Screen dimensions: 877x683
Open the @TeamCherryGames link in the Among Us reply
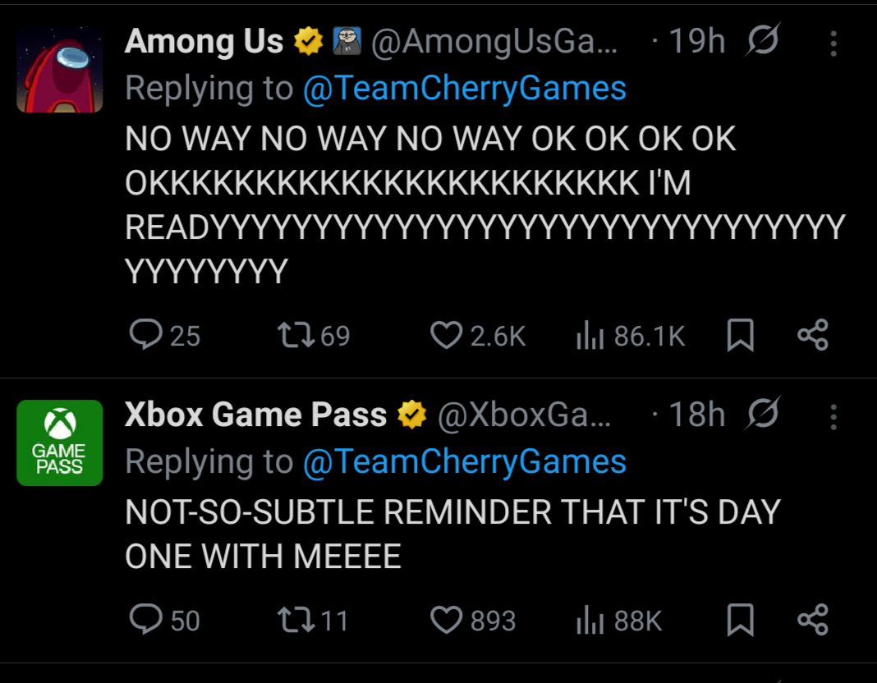[x=464, y=89]
